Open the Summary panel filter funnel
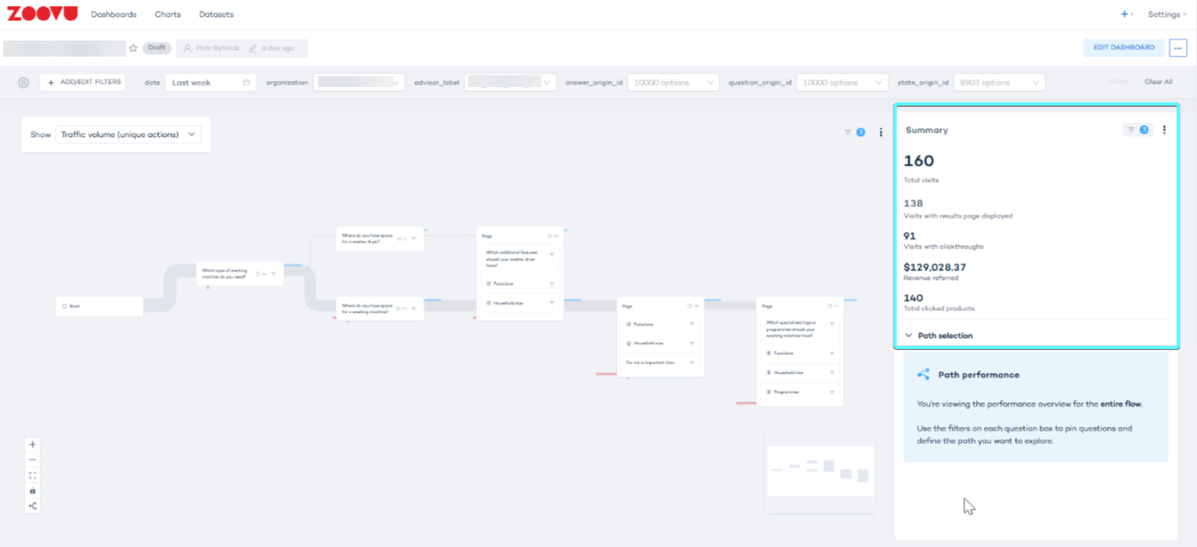Image resolution: width=1197 pixels, height=547 pixels. point(1131,131)
